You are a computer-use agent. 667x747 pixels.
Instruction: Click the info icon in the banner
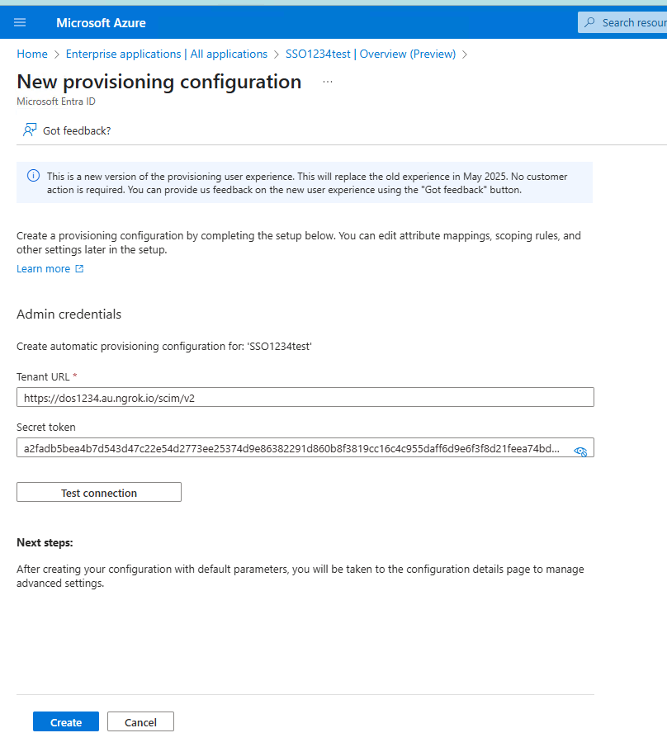pyautogui.click(x=33, y=176)
